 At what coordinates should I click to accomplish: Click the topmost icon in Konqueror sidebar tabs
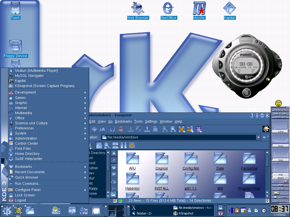click(114, 153)
